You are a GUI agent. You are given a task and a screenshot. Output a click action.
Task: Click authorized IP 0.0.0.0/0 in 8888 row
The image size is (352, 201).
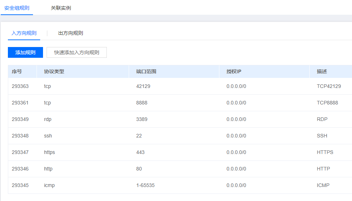[236, 103]
